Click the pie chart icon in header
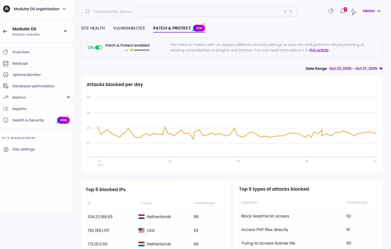391x249 pixels. click(x=331, y=11)
